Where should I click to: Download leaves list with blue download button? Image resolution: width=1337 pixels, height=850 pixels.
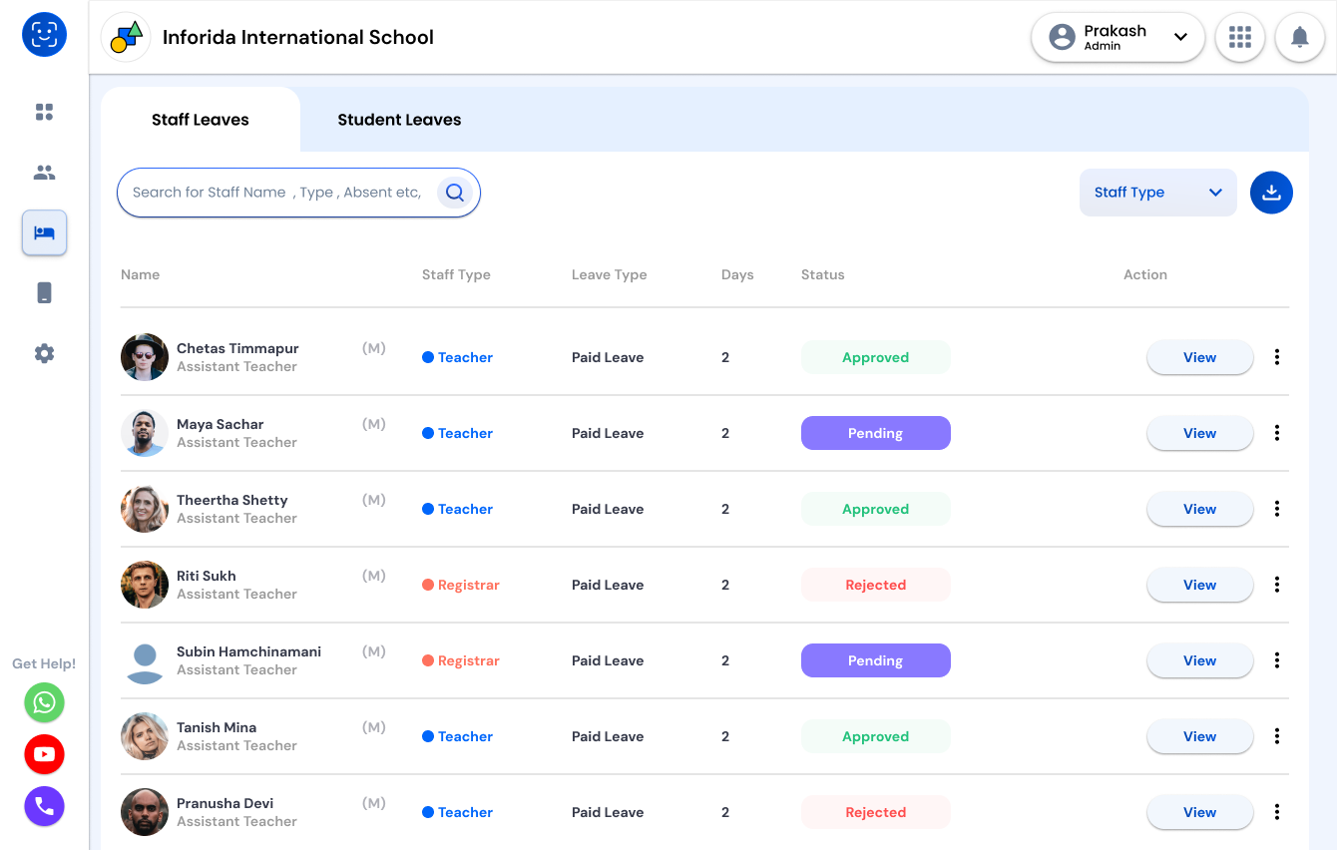(x=1271, y=193)
